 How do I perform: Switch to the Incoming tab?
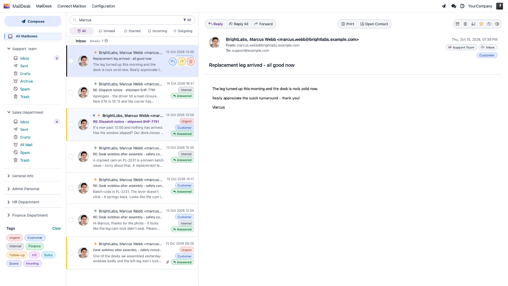tap(157, 31)
